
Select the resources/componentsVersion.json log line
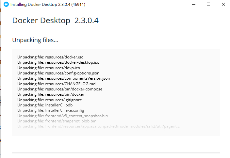click(64, 78)
